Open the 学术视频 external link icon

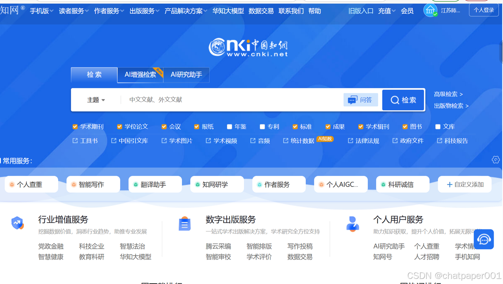coord(209,141)
